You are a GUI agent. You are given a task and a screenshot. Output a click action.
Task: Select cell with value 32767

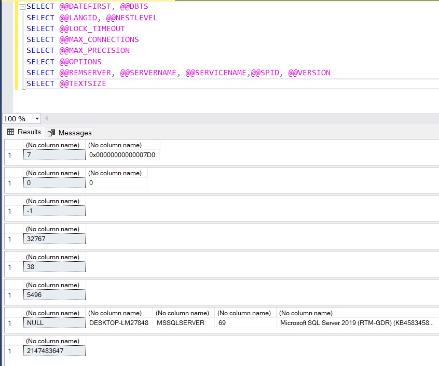(x=54, y=239)
